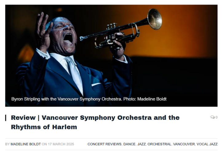This screenshot has width=222, height=157.
Task: Click the comment count number zero
Action: coord(216,117)
